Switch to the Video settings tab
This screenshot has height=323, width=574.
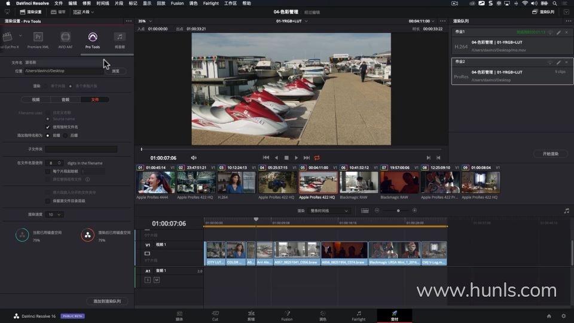(35, 99)
